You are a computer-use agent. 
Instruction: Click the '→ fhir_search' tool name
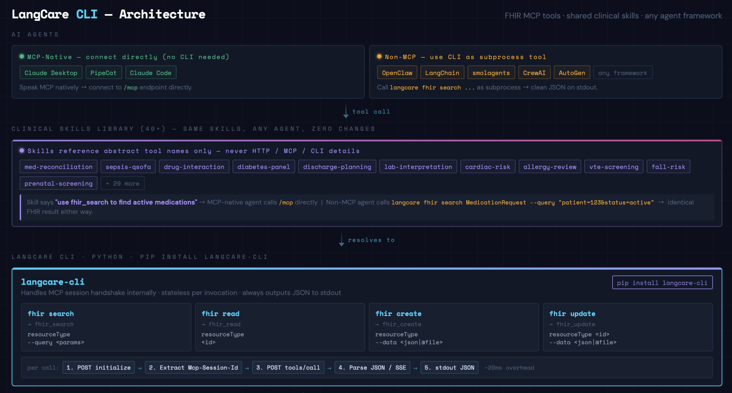(51, 324)
